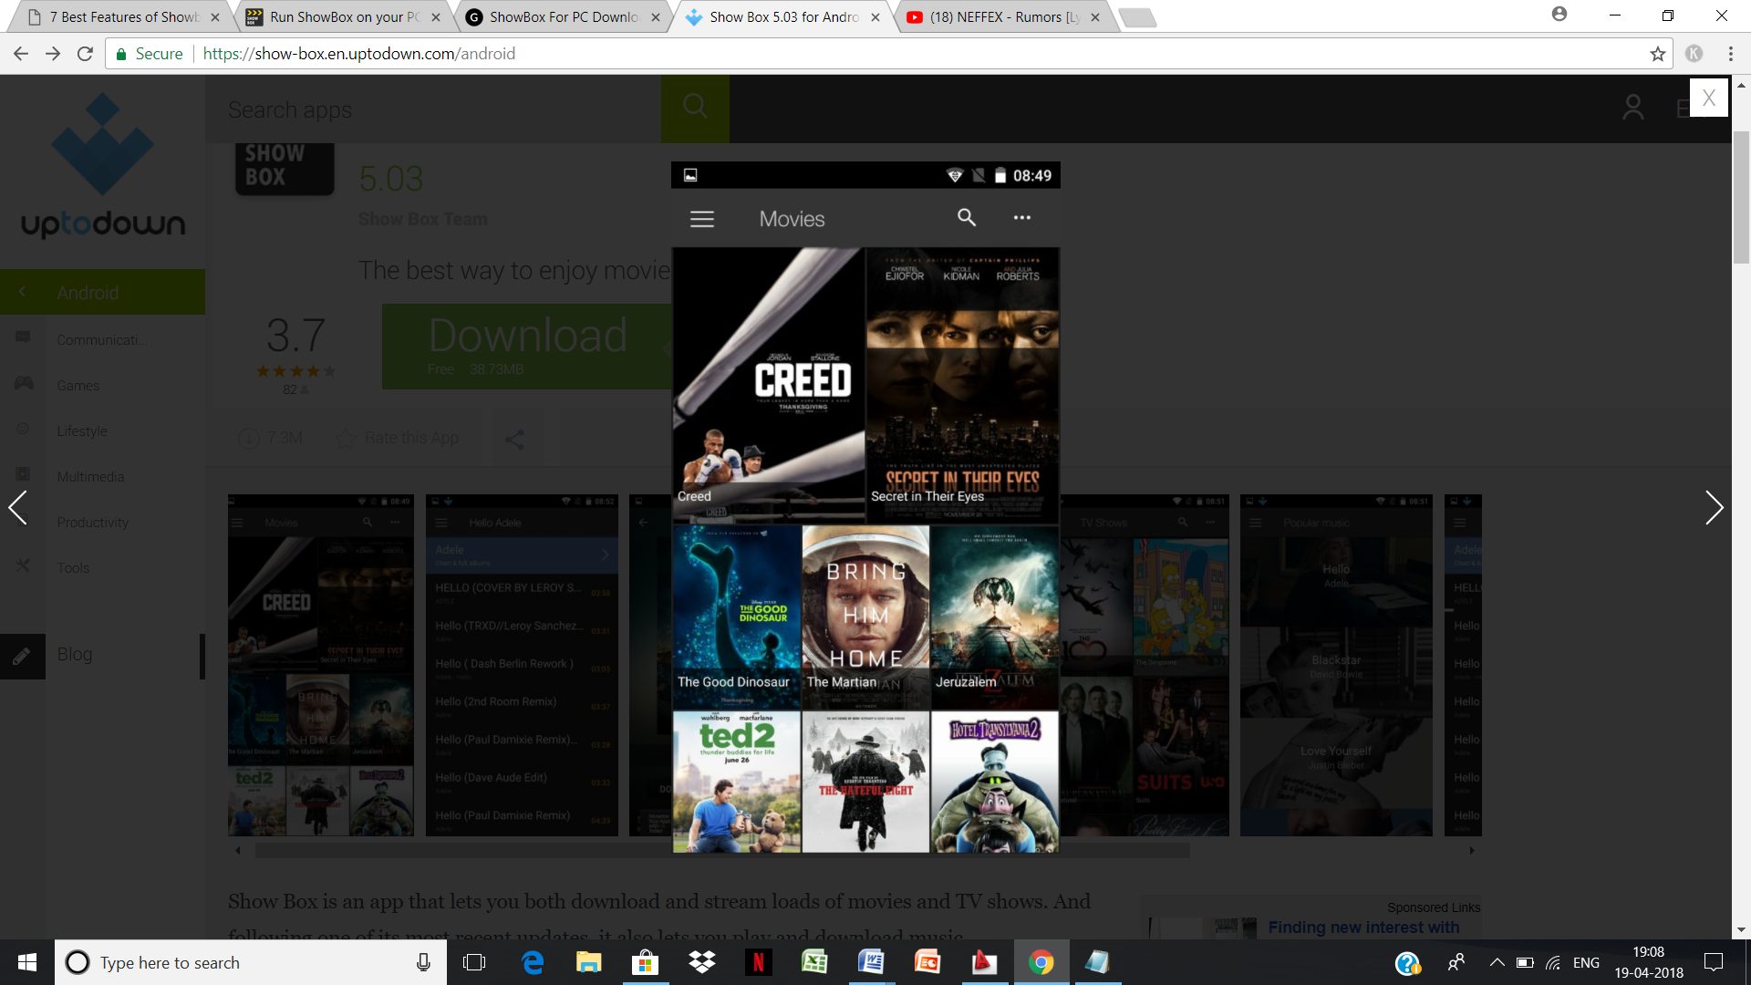The height and width of the screenshot is (985, 1751).
Task: Open the Hello Adele screenshot thumbnail
Action: pos(522,665)
